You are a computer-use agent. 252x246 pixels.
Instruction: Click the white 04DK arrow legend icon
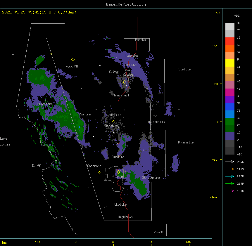(x=230, y=162)
